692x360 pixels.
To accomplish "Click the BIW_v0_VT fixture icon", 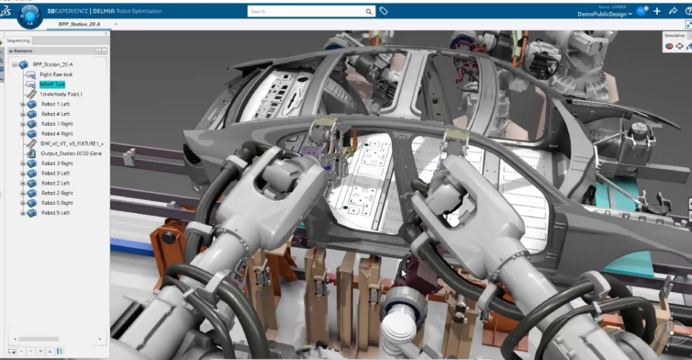I will click(x=31, y=143).
